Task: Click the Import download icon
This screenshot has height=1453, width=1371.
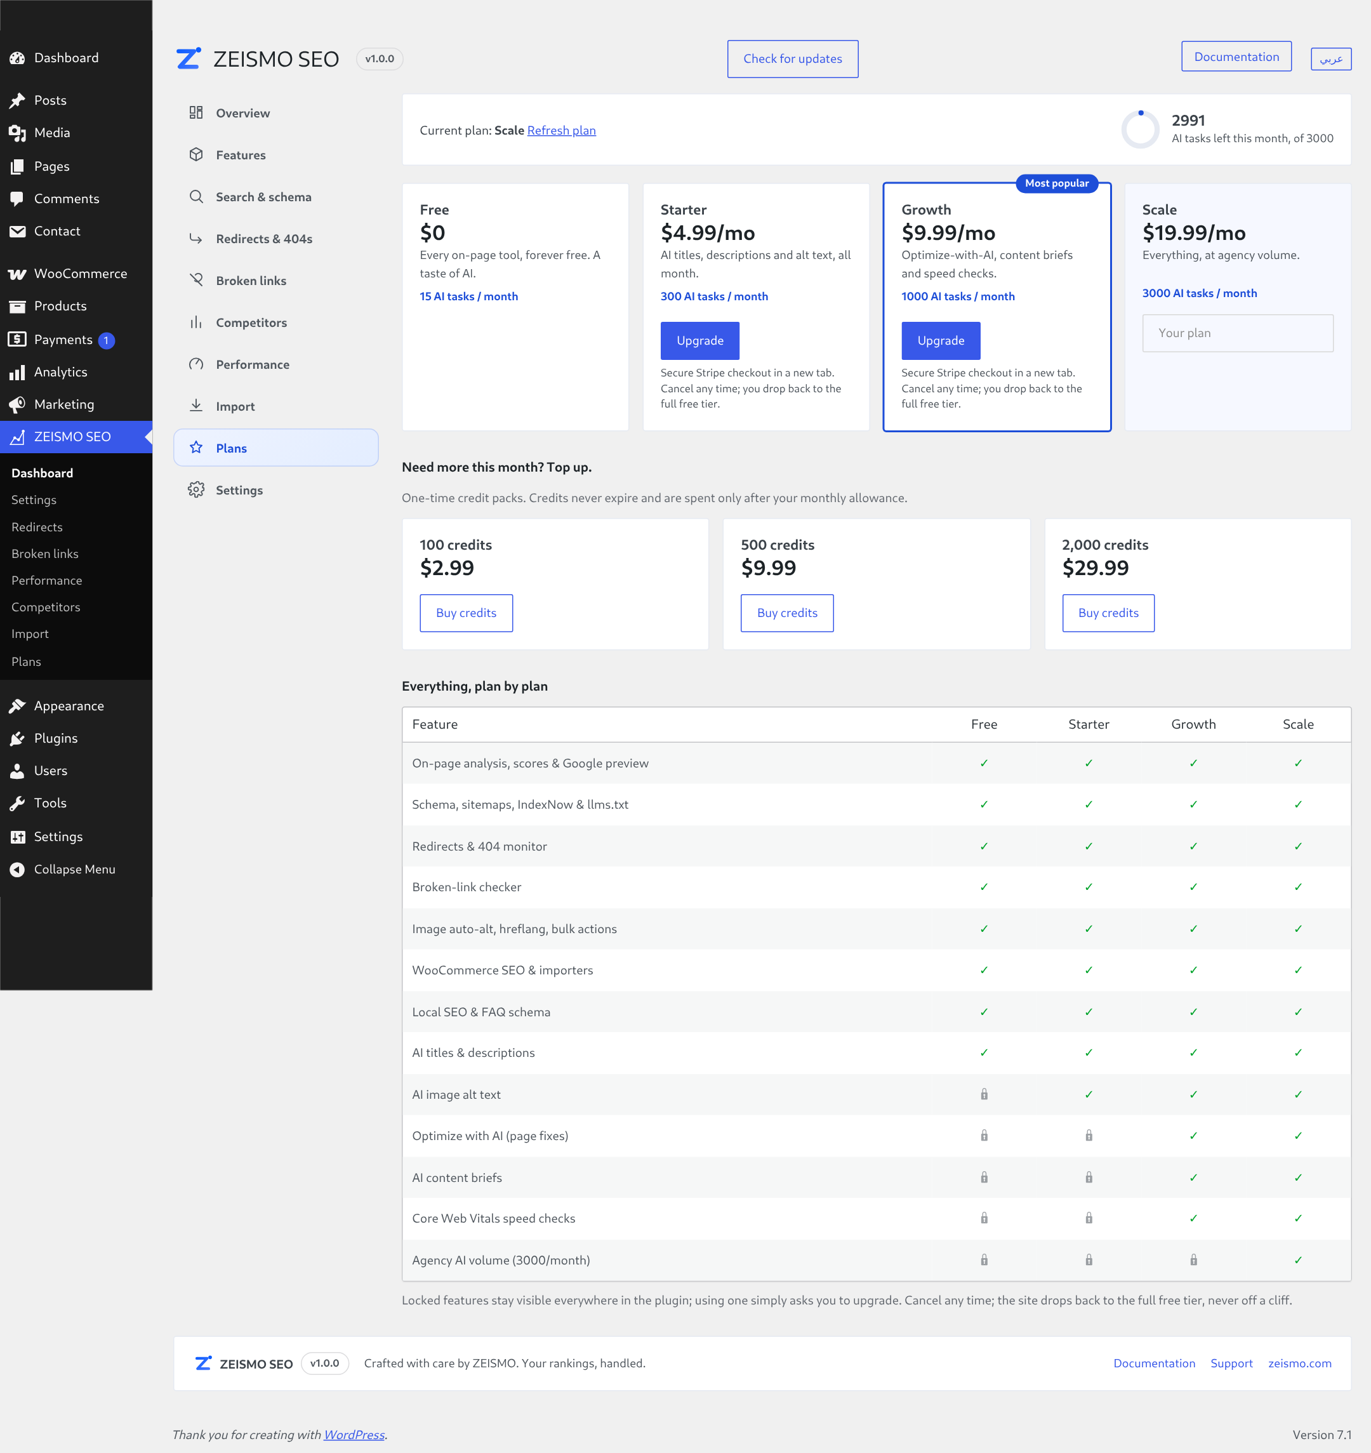Action: [196, 406]
